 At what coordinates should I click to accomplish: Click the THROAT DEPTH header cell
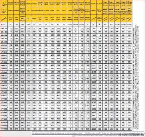pyautogui.click(x=40, y=3)
